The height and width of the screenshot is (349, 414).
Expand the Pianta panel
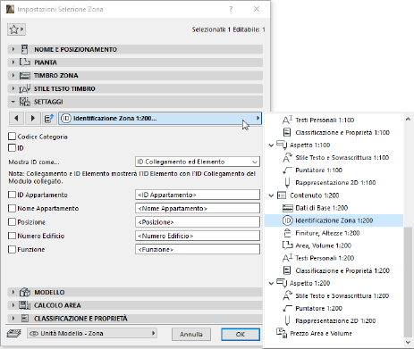pos(13,62)
